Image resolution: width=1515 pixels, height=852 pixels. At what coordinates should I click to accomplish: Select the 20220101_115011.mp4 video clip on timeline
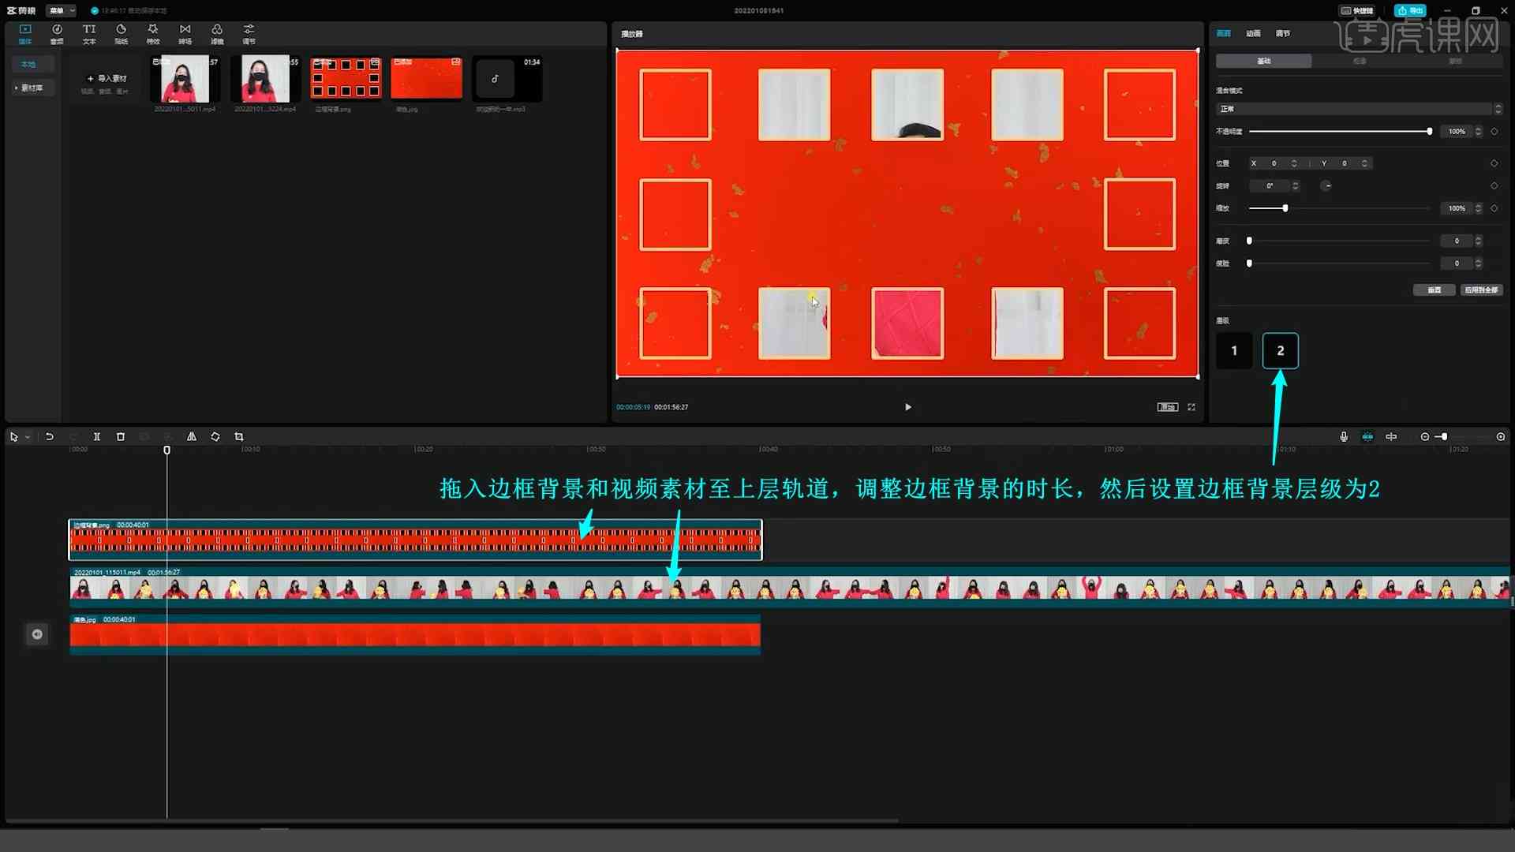[790, 587]
